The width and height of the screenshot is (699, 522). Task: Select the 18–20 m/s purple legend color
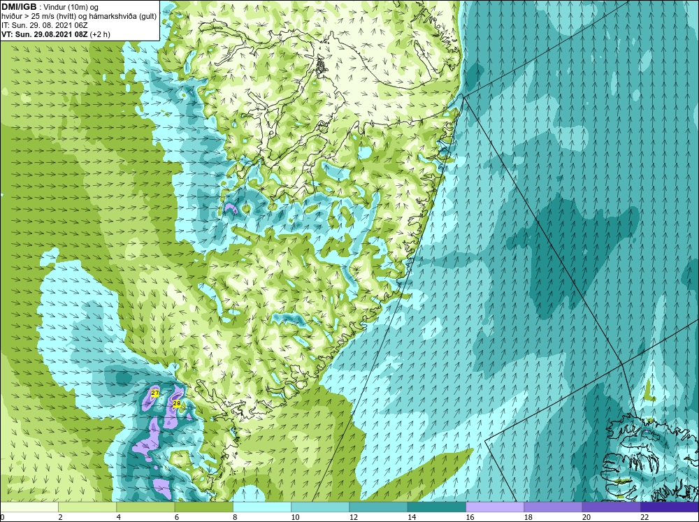pos(553,507)
